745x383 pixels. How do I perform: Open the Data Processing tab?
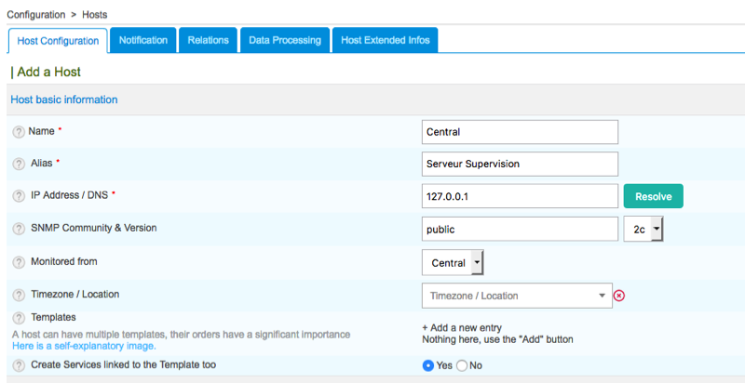coord(285,40)
